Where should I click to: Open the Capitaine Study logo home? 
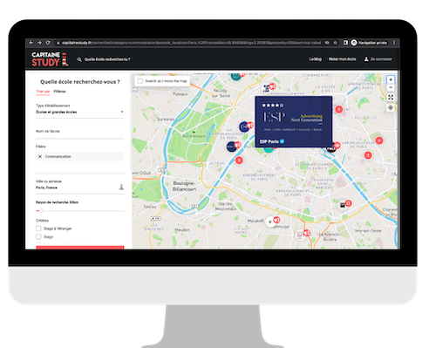tap(50, 59)
